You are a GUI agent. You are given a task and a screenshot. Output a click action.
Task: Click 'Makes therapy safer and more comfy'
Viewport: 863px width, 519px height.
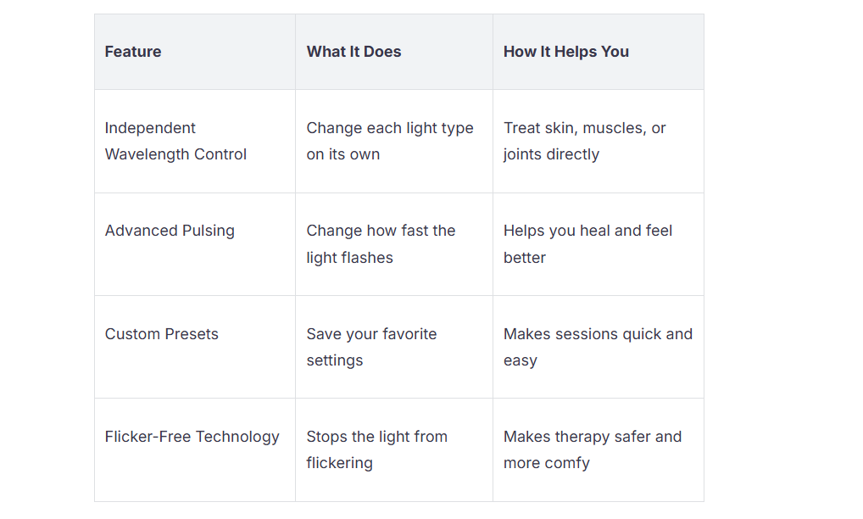pyautogui.click(x=593, y=449)
